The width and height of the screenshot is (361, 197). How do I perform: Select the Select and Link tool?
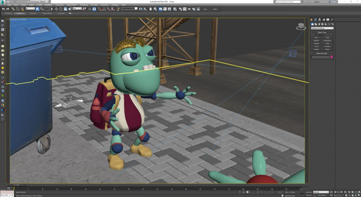(x=13, y=9)
